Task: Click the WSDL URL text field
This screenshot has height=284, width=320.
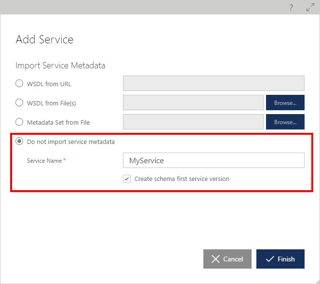Action: tap(213, 83)
